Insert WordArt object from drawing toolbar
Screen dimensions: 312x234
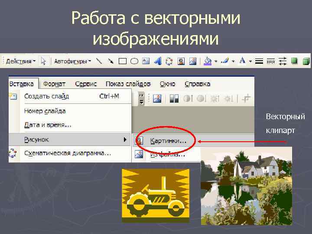click(158, 61)
